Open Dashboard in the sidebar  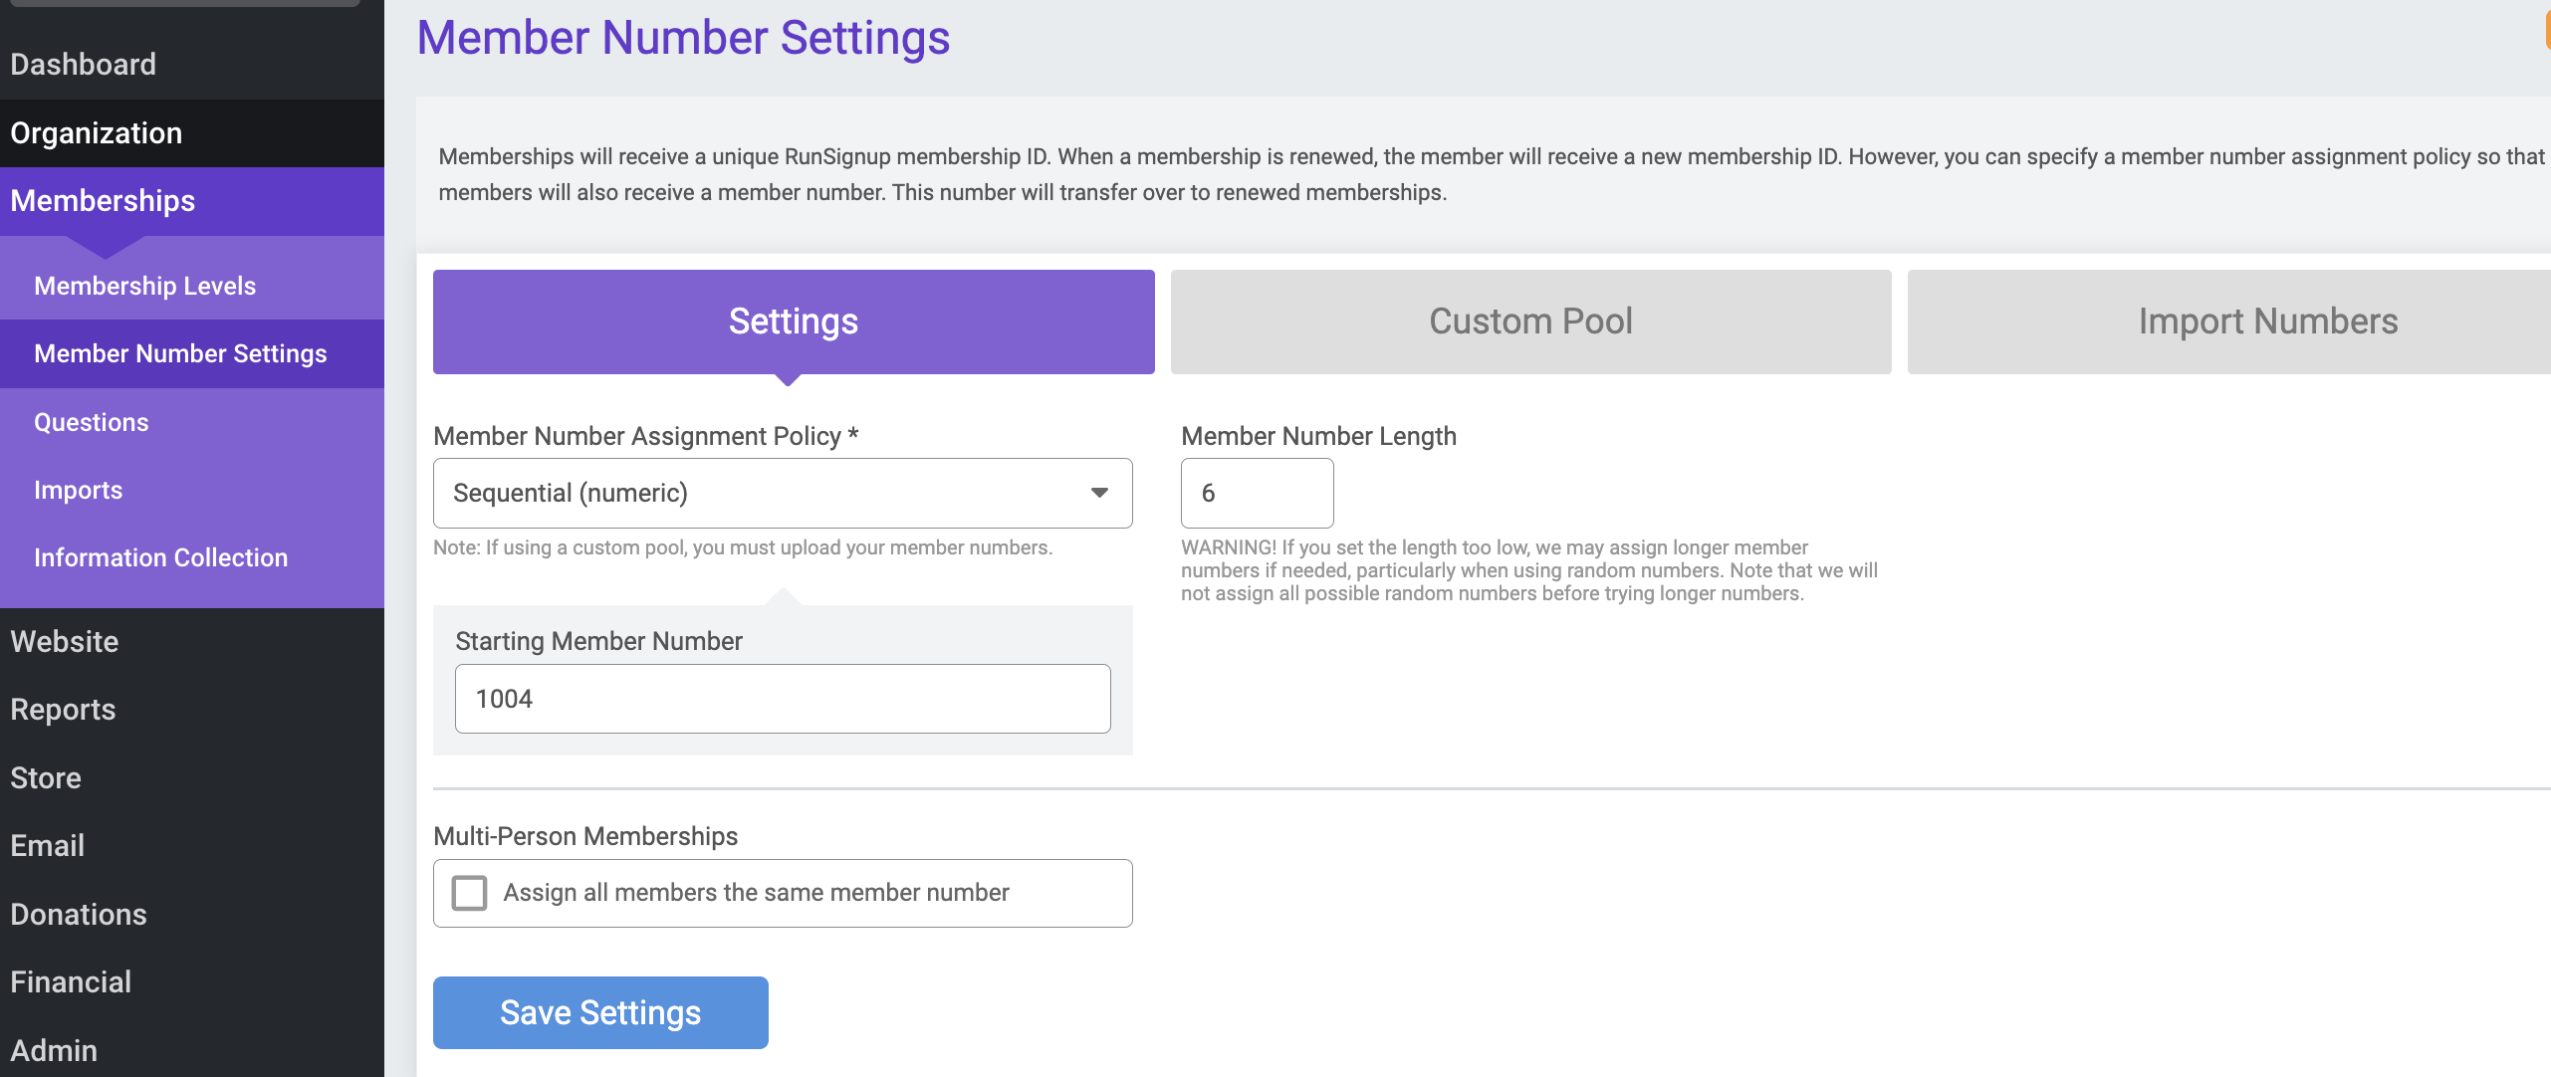84,65
